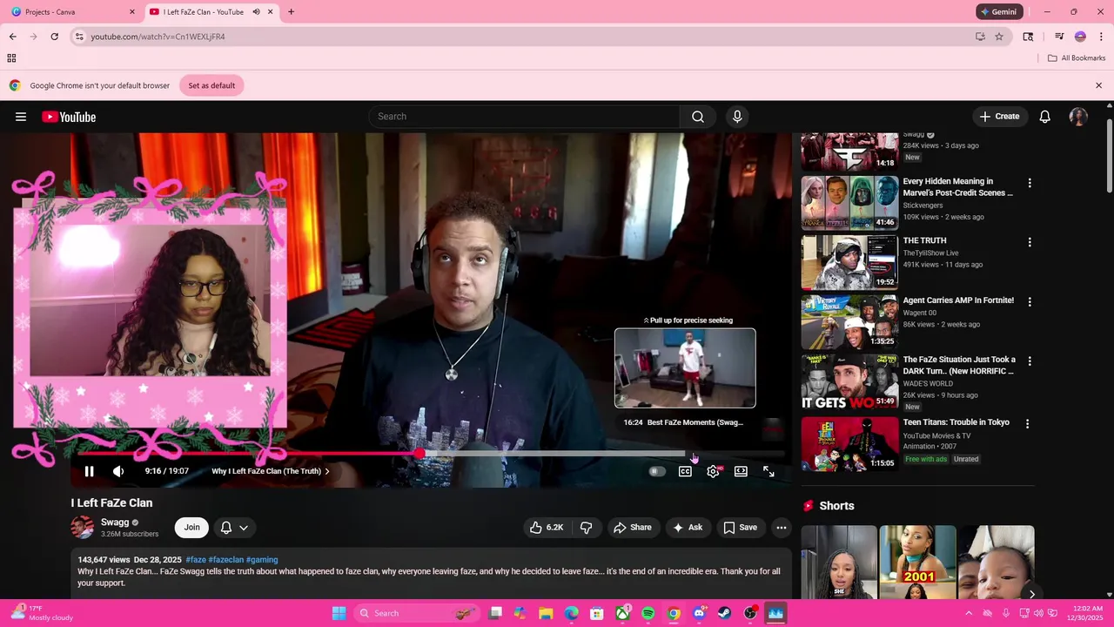Open options for "THE TRUTH" video
Image resolution: width=1114 pixels, height=627 pixels.
pos(1030,243)
